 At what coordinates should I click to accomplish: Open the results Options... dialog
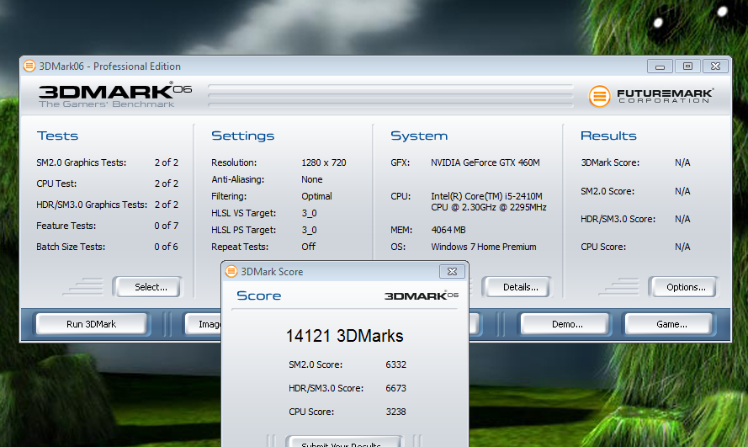coord(686,287)
